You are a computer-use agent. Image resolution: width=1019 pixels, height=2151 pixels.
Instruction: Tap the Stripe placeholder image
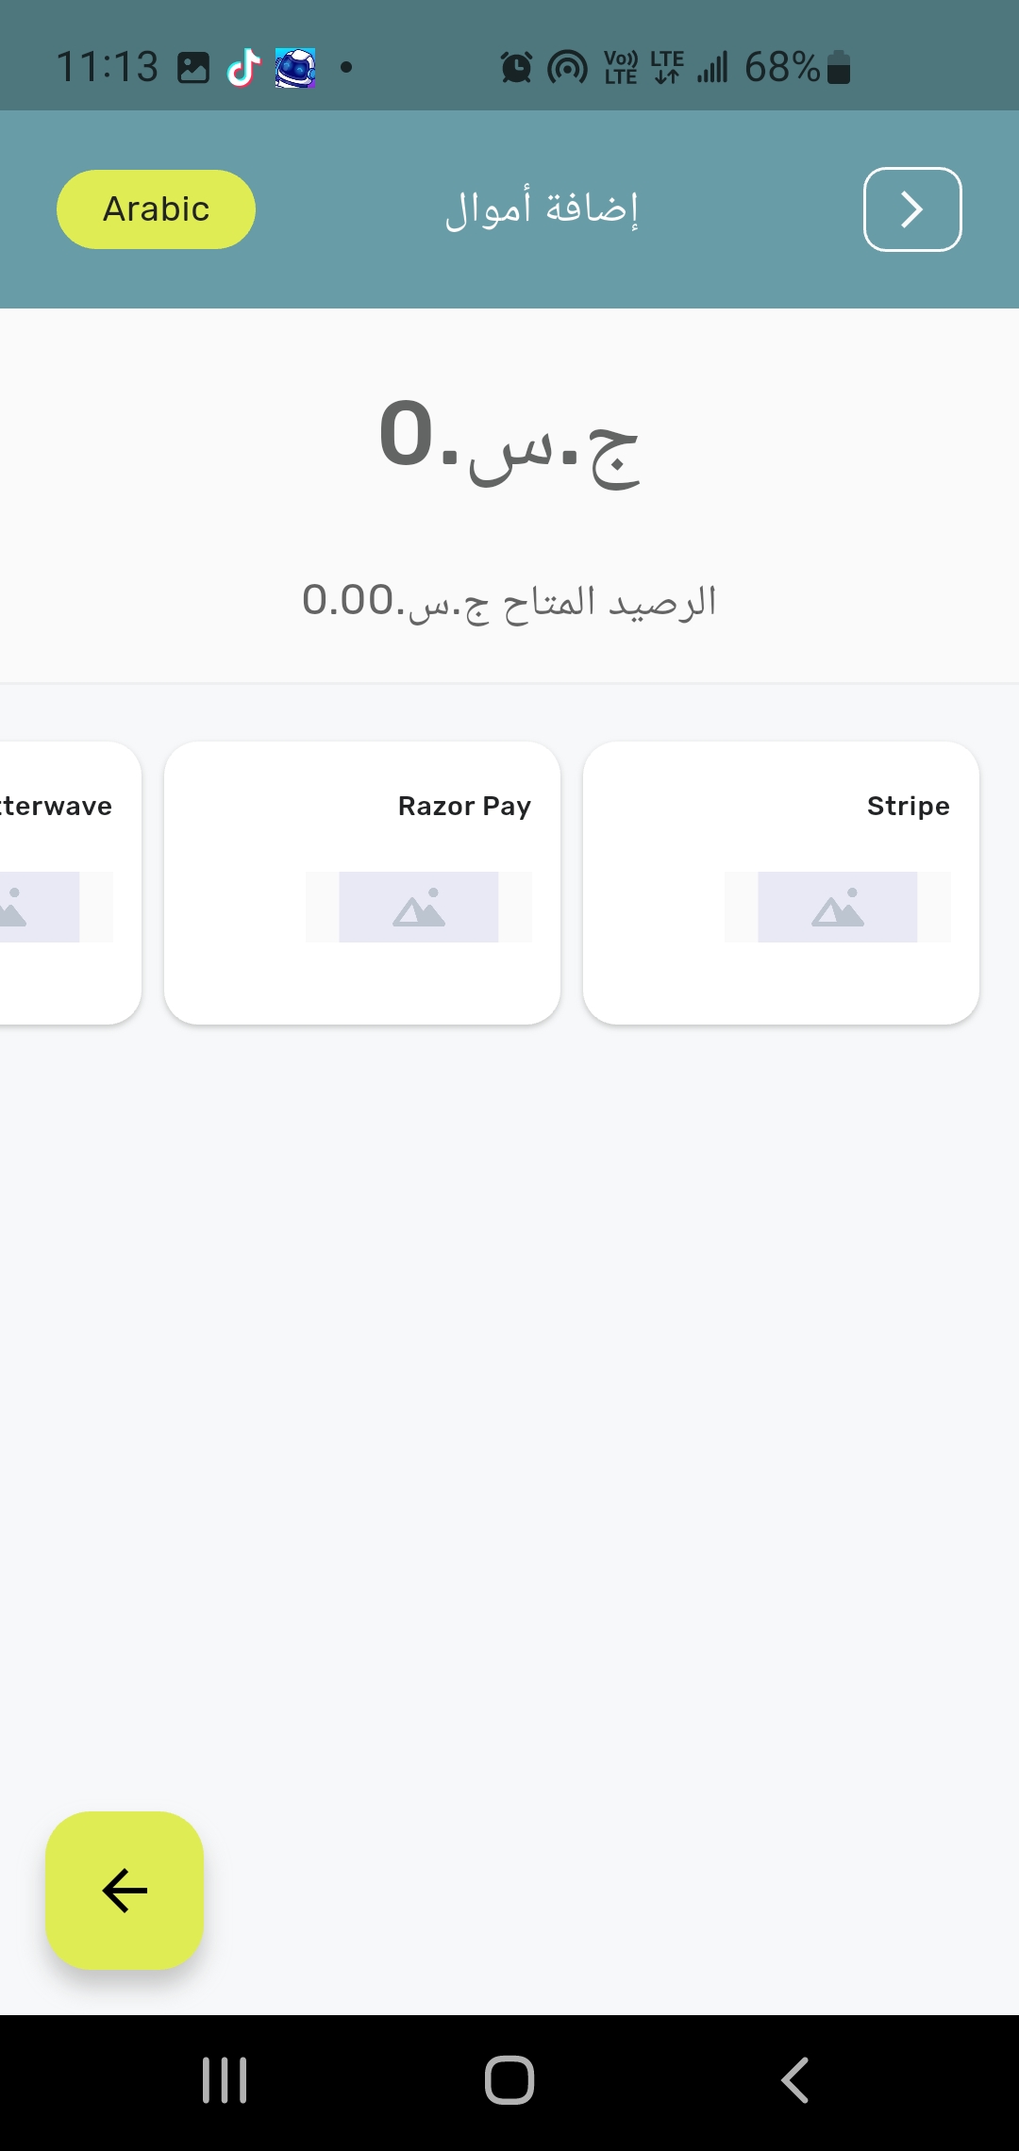(x=837, y=907)
